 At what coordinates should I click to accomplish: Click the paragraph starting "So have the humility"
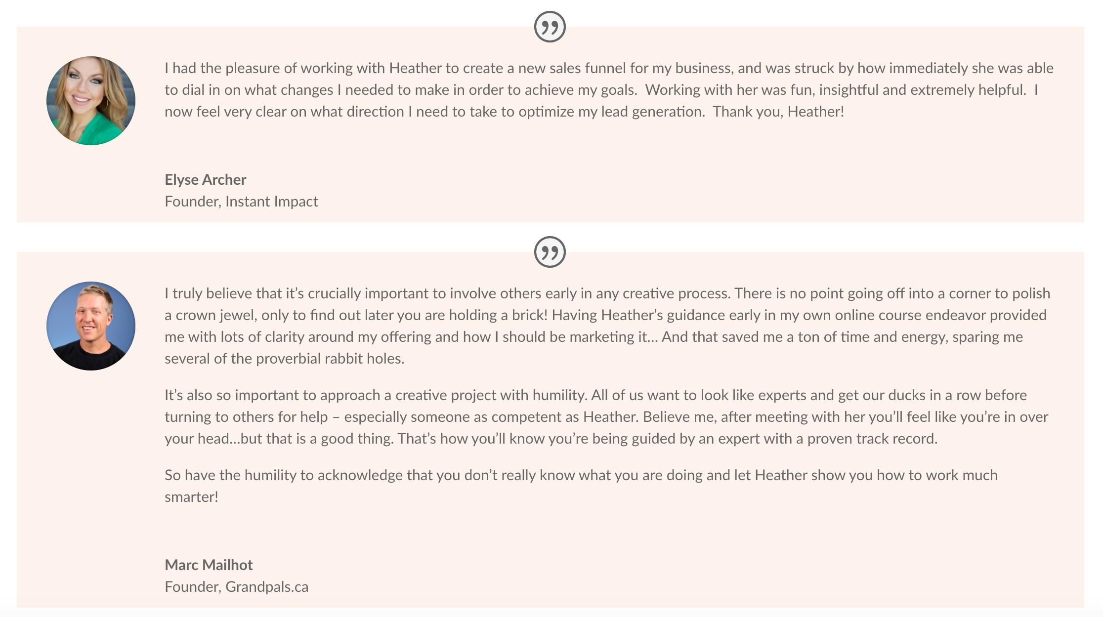581,486
